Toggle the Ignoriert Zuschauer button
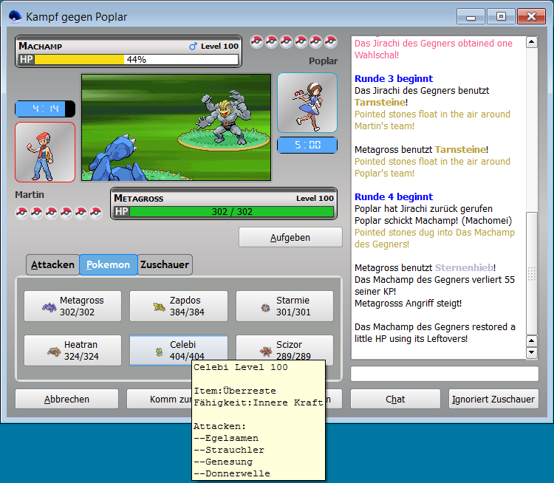The width and height of the screenshot is (554, 483). 493,399
